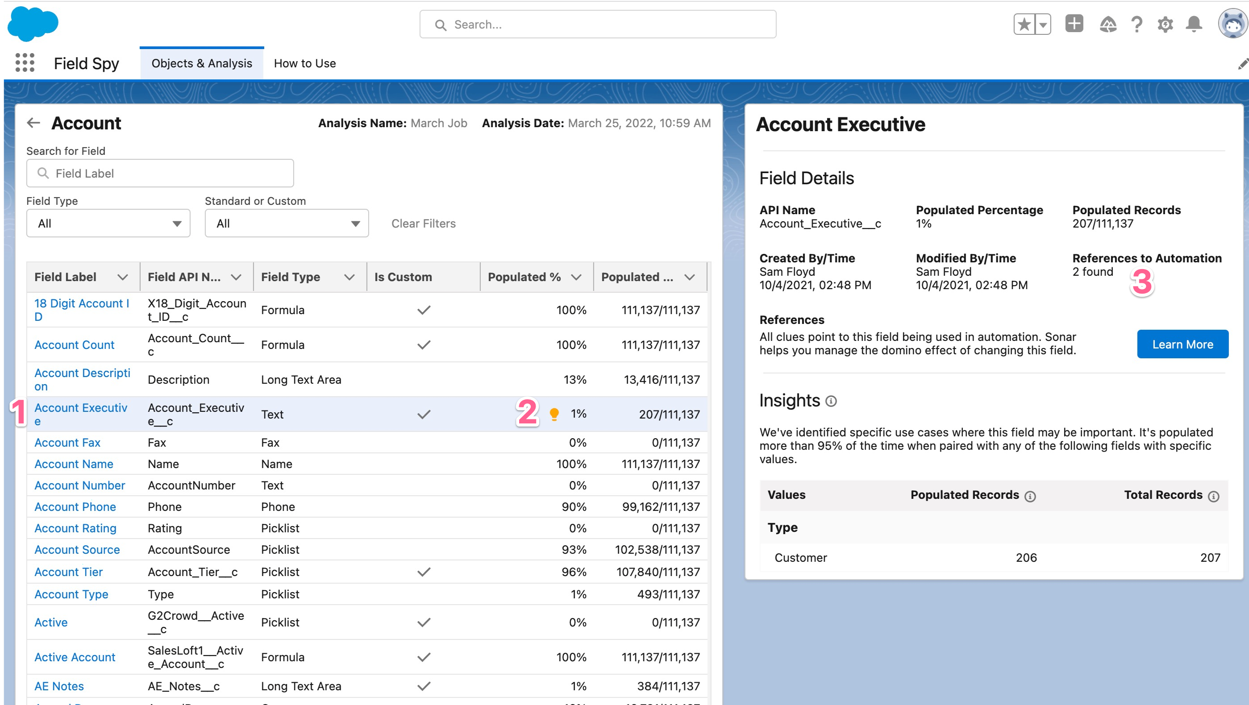This screenshot has height=705, width=1249.
Task: Click Is Custom checkmark in Active Account row
Action: [424, 658]
